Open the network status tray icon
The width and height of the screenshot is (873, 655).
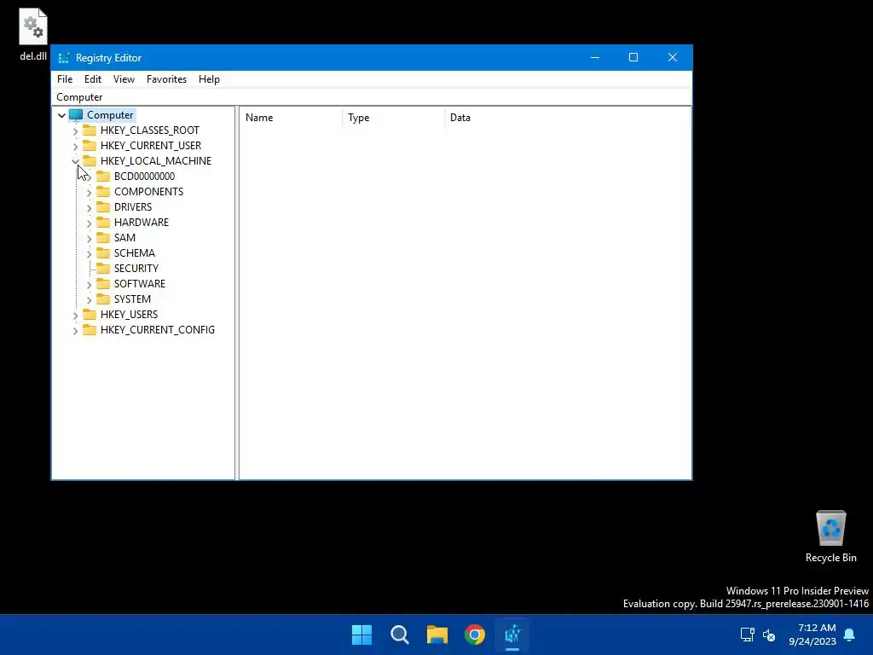(747, 635)
